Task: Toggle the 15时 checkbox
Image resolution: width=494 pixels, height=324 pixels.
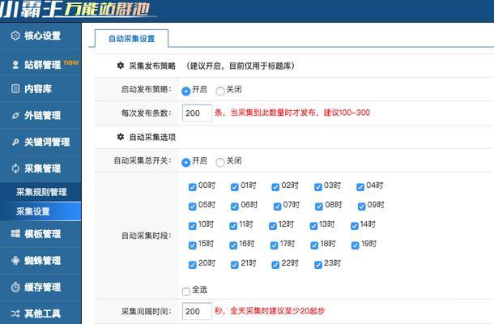Action: click(x=192, y=245)
